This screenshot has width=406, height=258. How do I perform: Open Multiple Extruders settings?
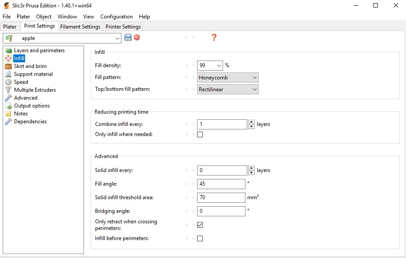tap(35, 90)
